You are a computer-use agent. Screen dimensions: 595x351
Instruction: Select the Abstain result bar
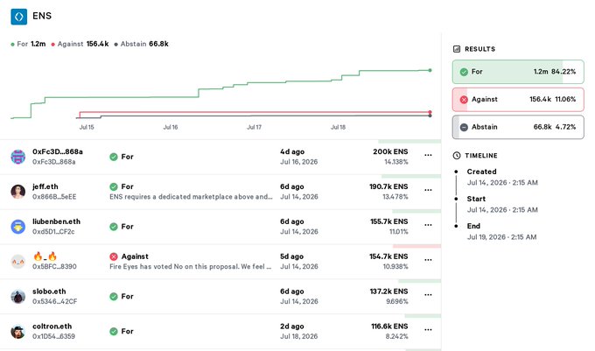[518, 127]
